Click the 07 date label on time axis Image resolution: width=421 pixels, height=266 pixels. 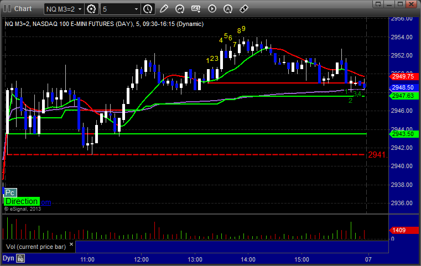(368, 259)
